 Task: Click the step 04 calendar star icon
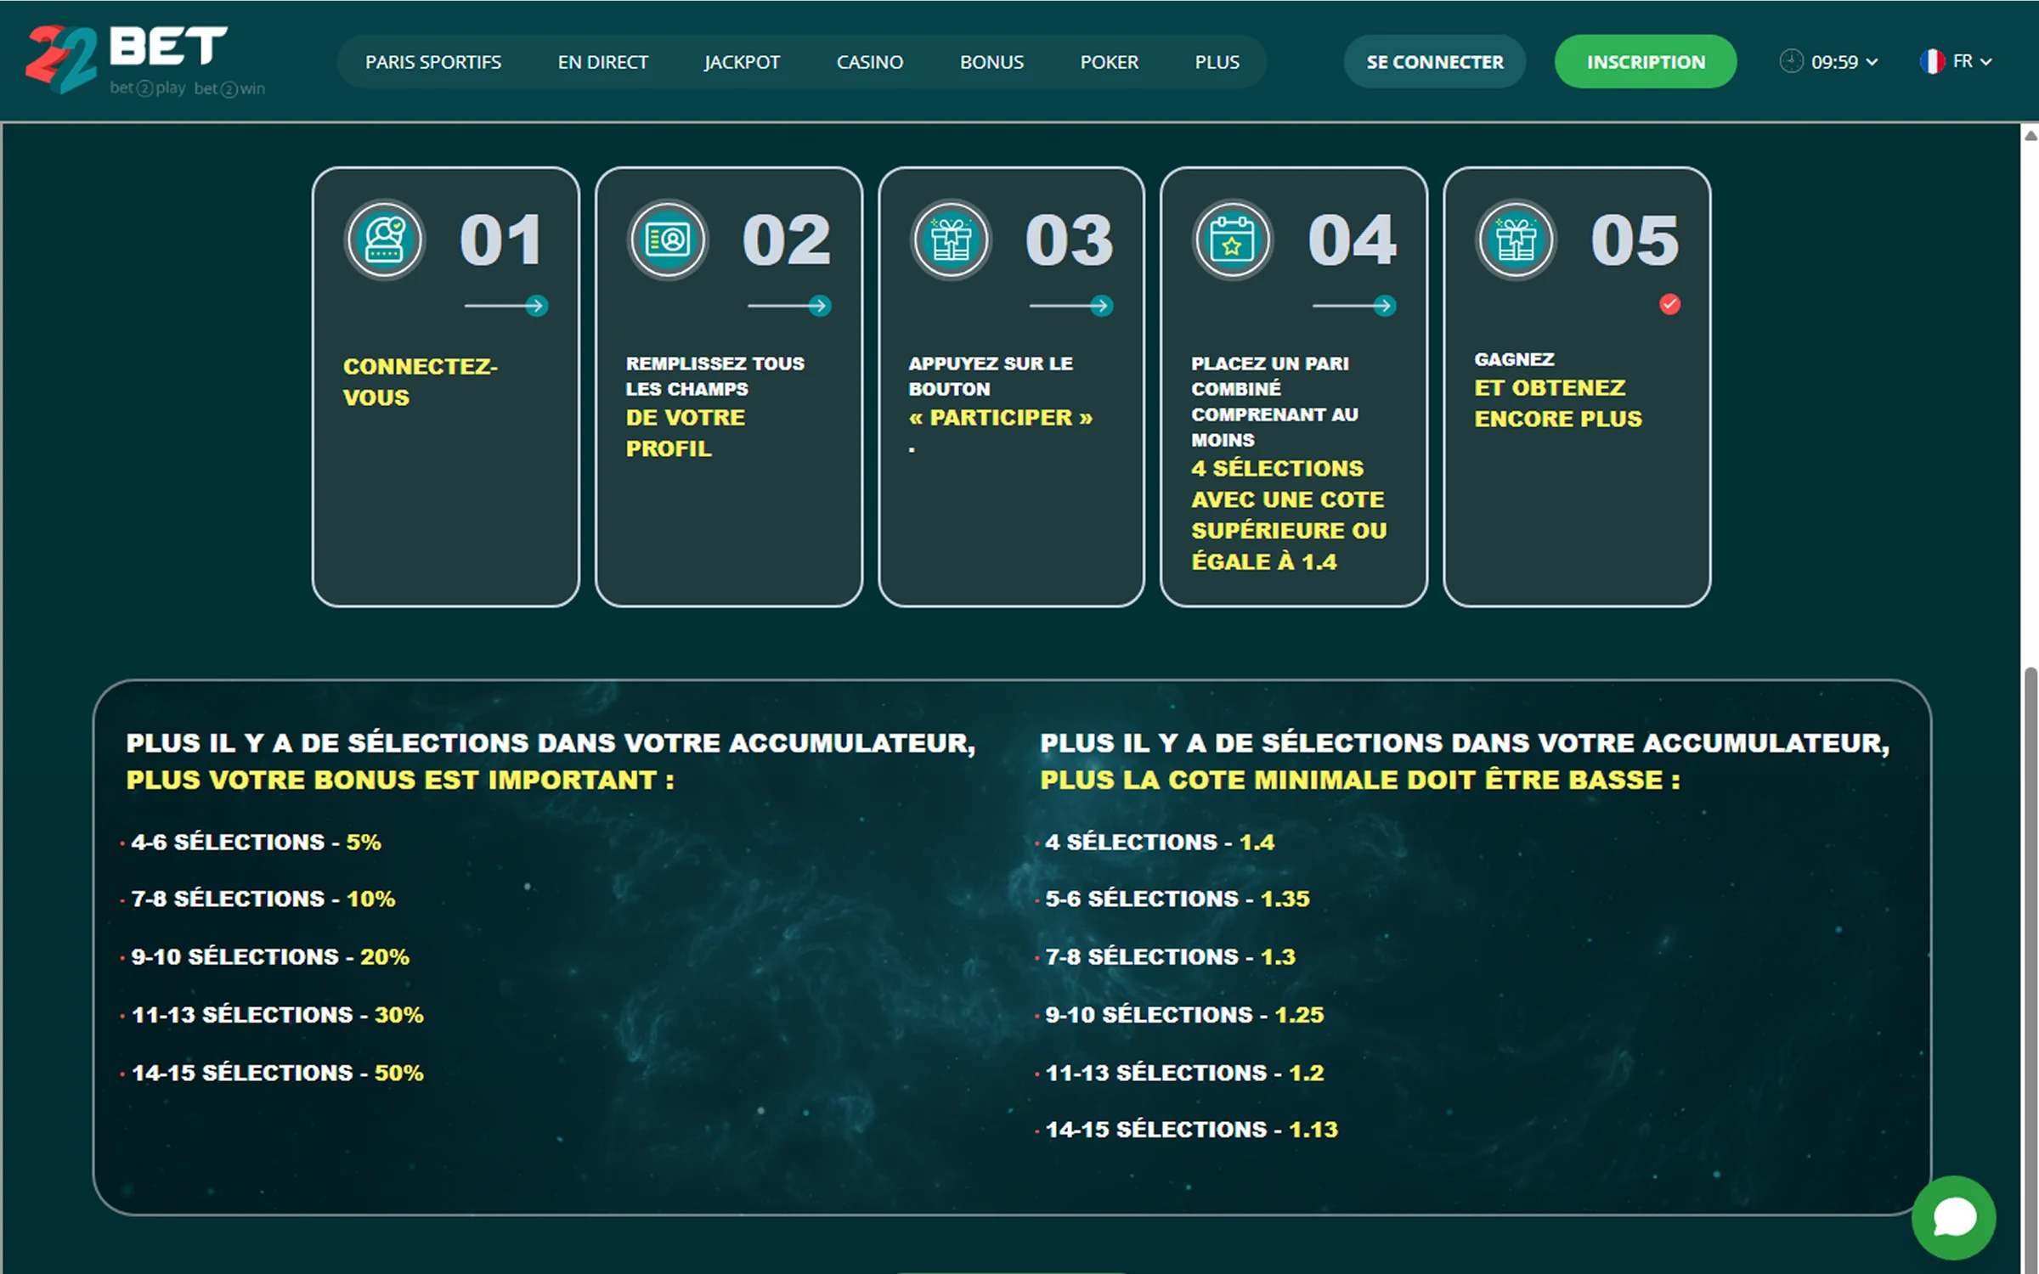tap(1233, 240)
